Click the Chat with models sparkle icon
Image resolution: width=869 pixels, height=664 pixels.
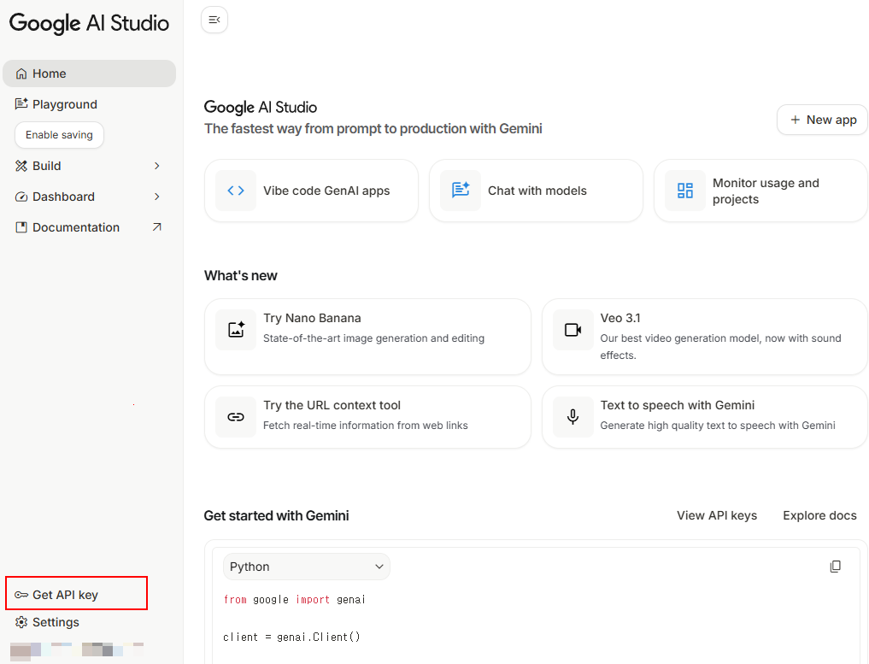[461, 191]
